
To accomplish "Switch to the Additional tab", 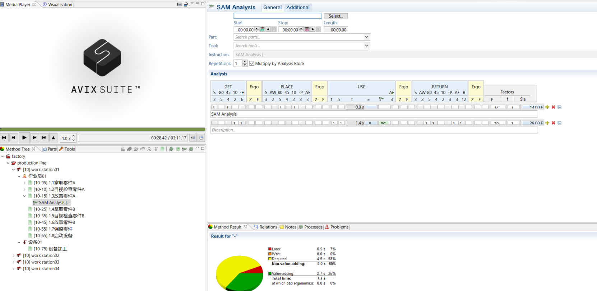I will coord(298,7).
